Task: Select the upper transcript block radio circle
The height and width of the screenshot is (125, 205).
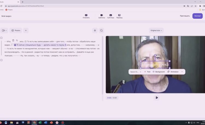Action: (x=1, y=38)
